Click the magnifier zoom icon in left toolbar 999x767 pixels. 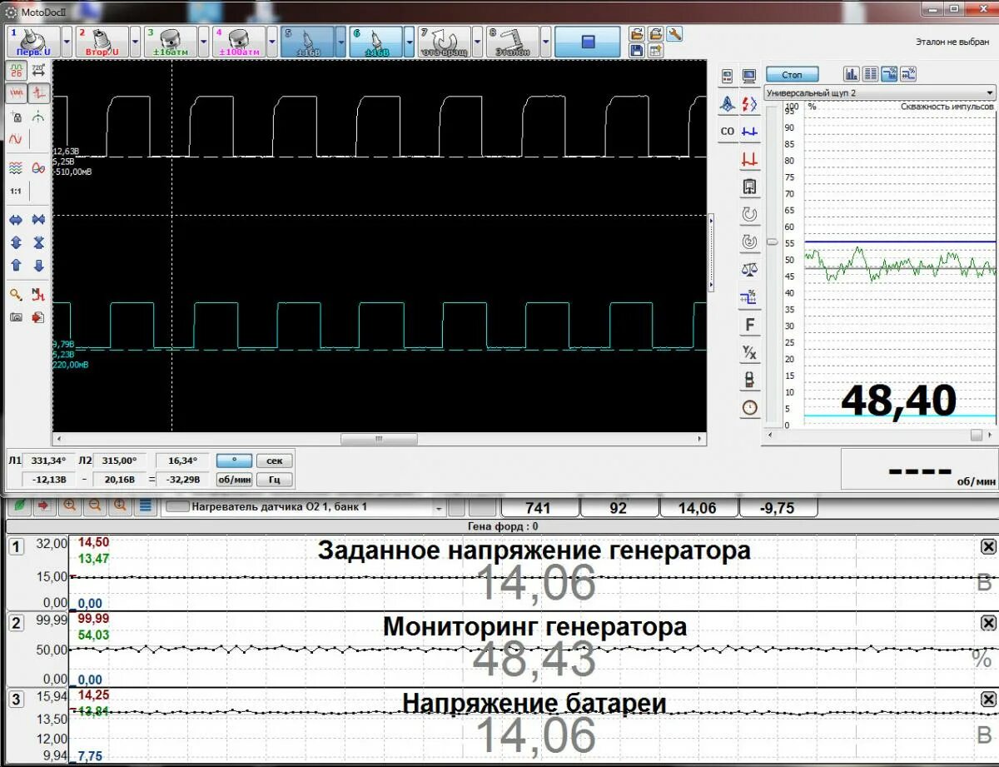tap(16, 294)
